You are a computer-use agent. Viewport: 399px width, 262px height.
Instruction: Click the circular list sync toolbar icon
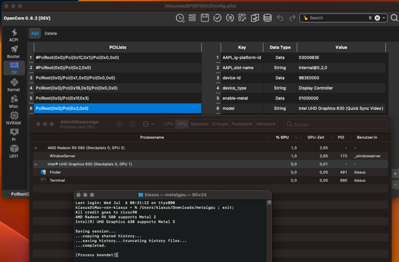tap(230, 18)
